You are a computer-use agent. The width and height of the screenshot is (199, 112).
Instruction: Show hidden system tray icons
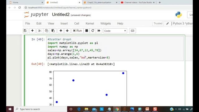pyautogui.click(x=176, y=109)
